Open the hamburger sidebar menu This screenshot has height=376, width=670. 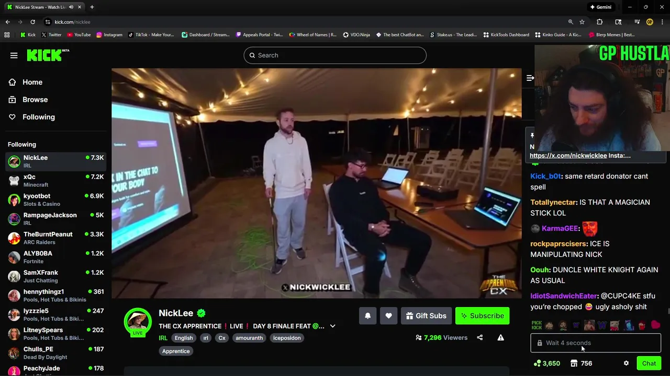(x=14, y=55)
